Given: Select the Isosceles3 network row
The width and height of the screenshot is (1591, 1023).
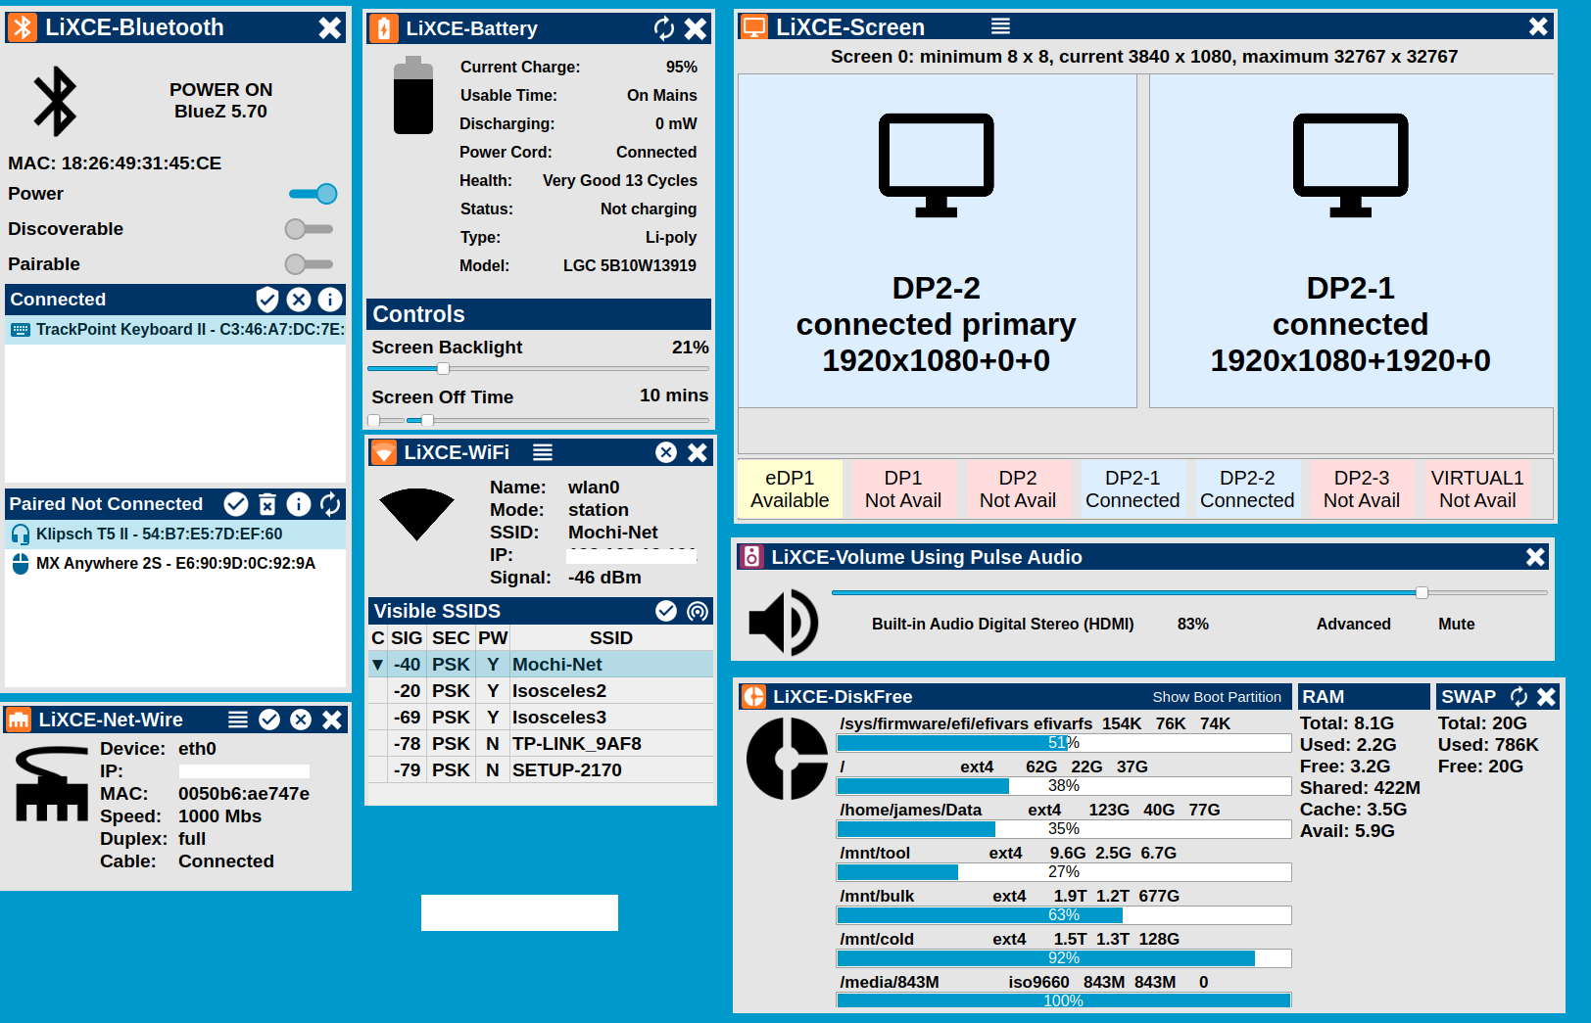Looking at the screenshot, I should tap(541, 718).
